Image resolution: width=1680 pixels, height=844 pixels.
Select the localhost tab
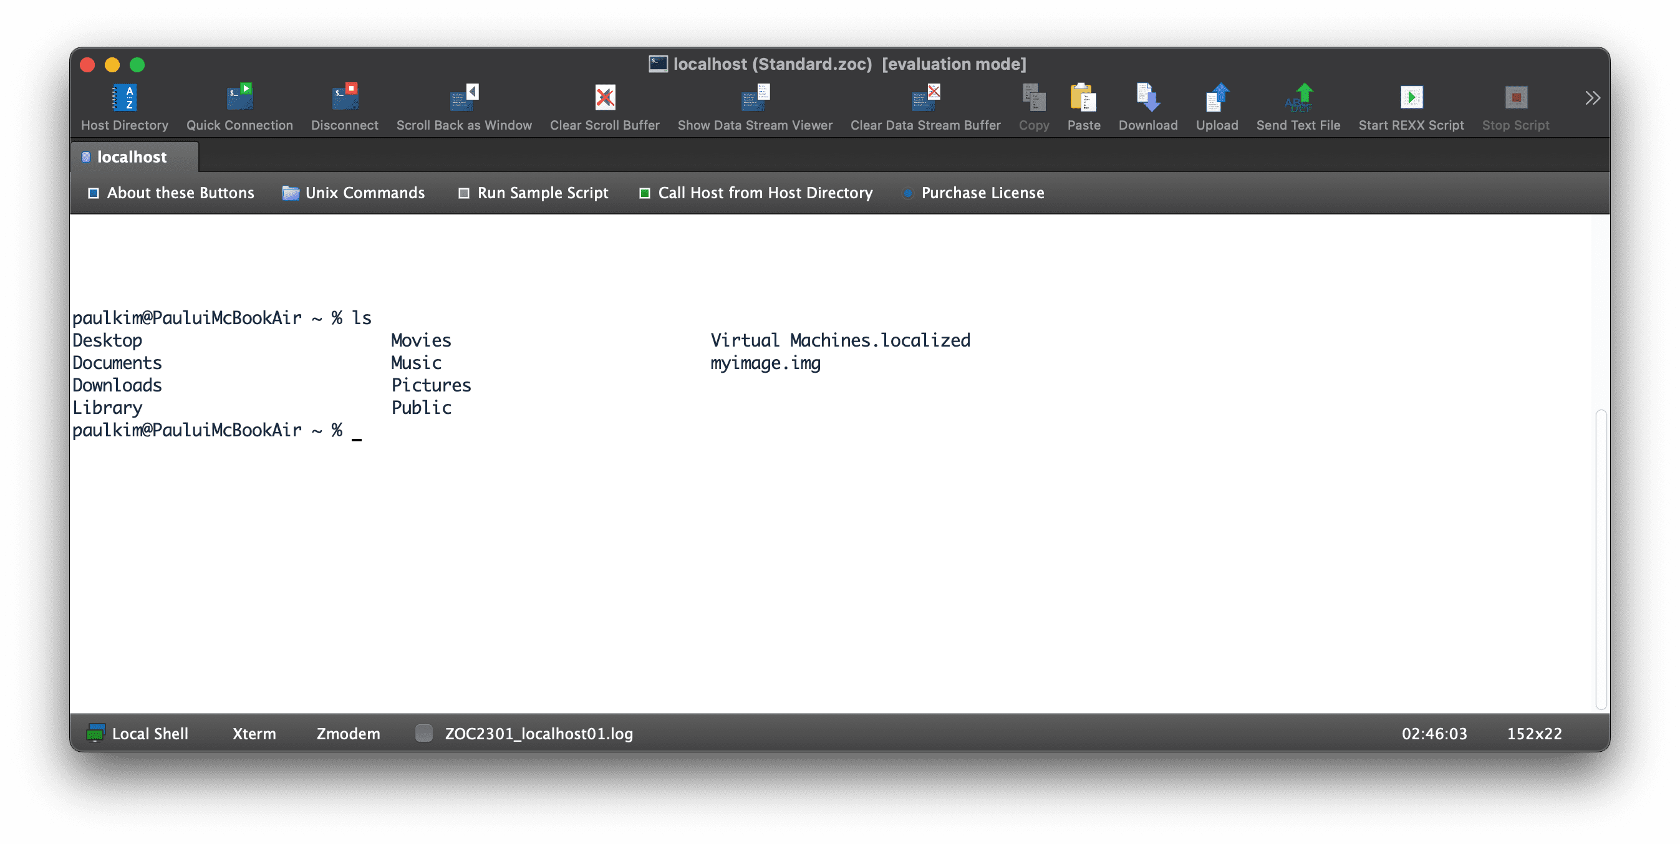[x=130, y=155]
